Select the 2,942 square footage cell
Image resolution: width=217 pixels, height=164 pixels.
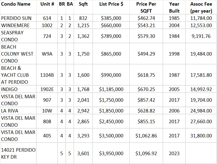[83, 111]
